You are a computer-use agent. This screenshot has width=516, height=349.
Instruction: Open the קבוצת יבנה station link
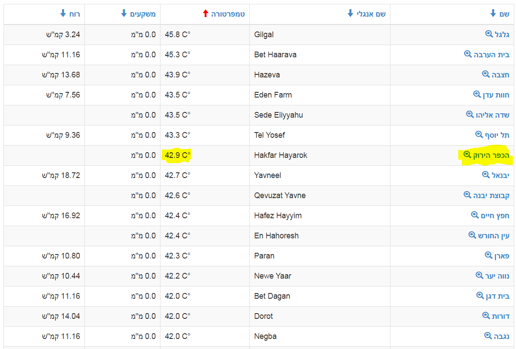point(491,195)
